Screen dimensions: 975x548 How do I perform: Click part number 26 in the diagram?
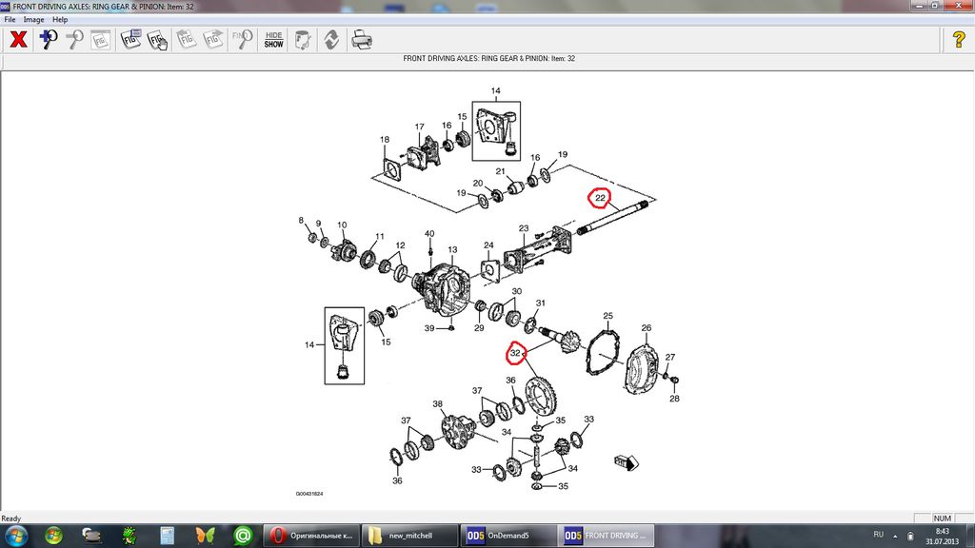(646, 328)
